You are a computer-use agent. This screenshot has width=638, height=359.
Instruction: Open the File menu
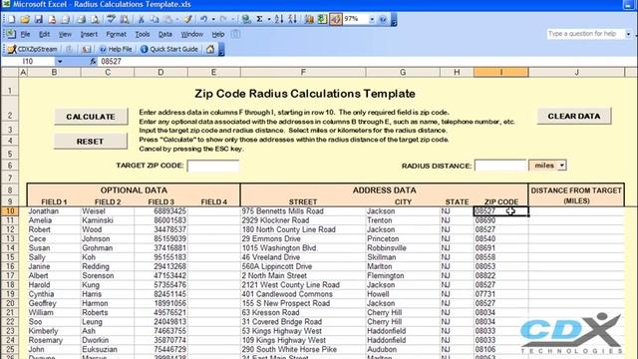25,34
